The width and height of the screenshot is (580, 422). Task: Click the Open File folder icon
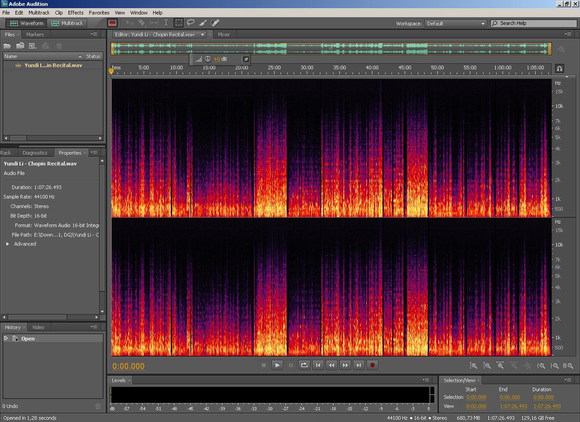pos(7,46)
